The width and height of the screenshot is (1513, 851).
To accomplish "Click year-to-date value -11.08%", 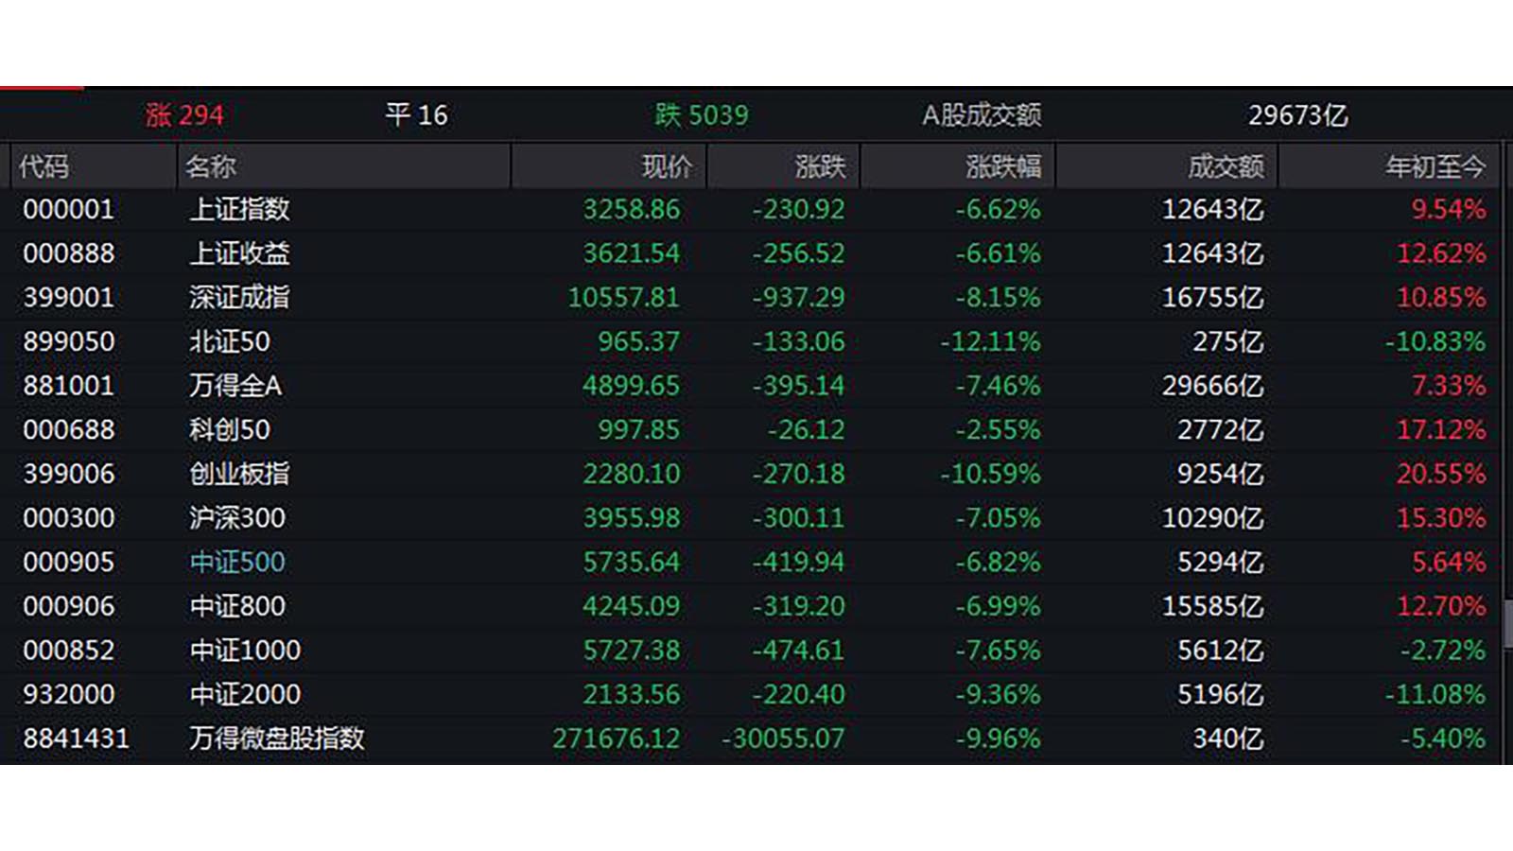I will tap(1435, 694).
